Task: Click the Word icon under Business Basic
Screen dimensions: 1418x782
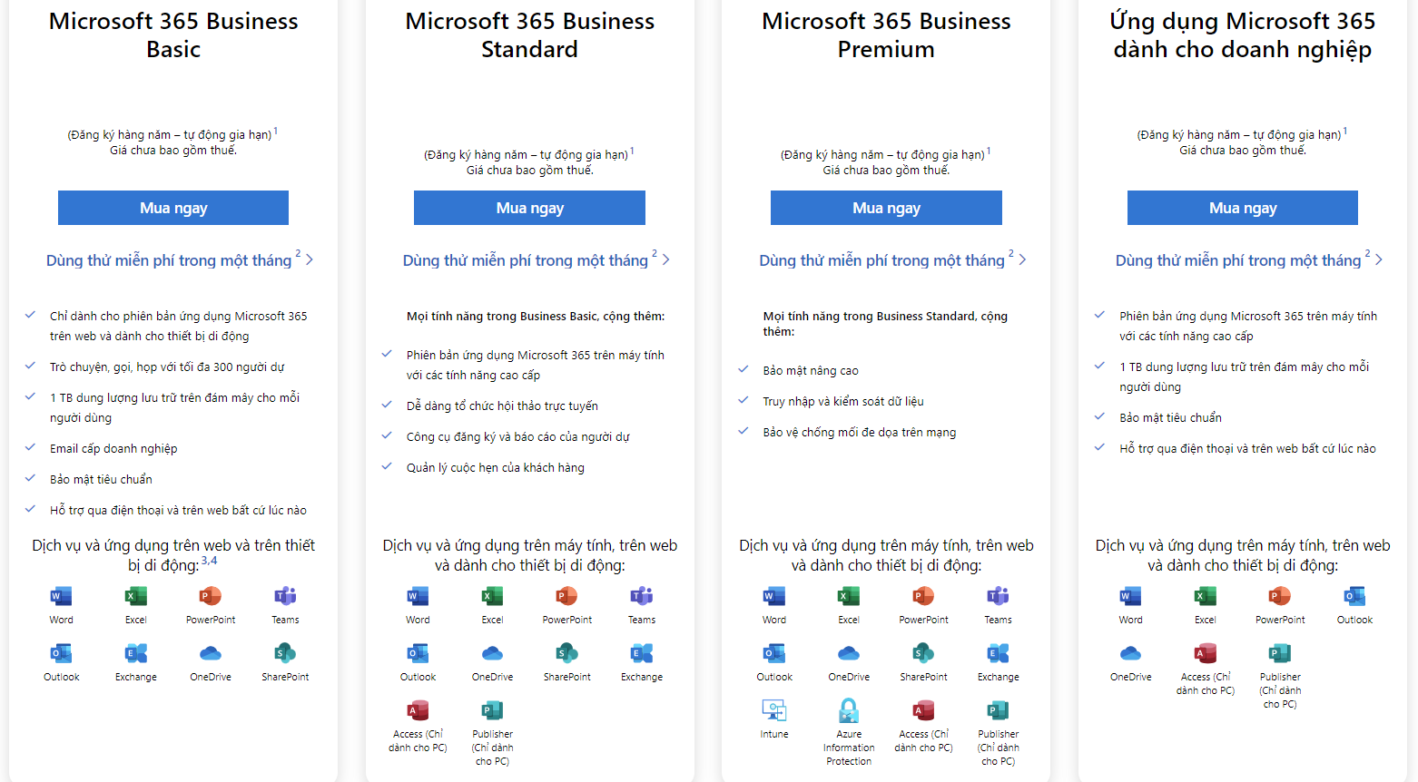Action: coord(61,596)
